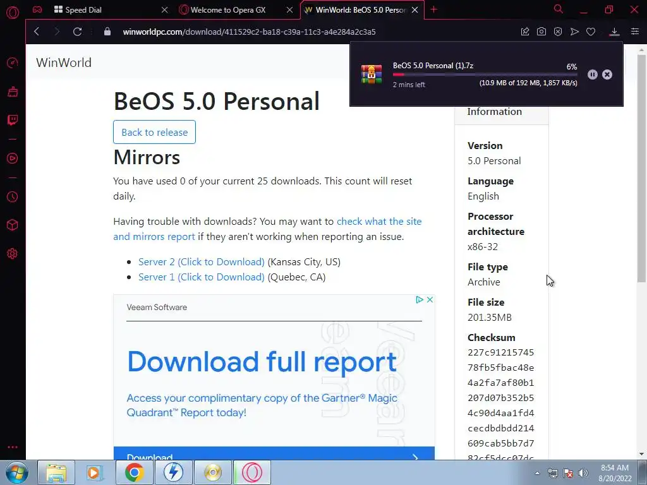This screenshot has height=485, width=647.
Task: Click the network tray icon
Action: [552, 473]
